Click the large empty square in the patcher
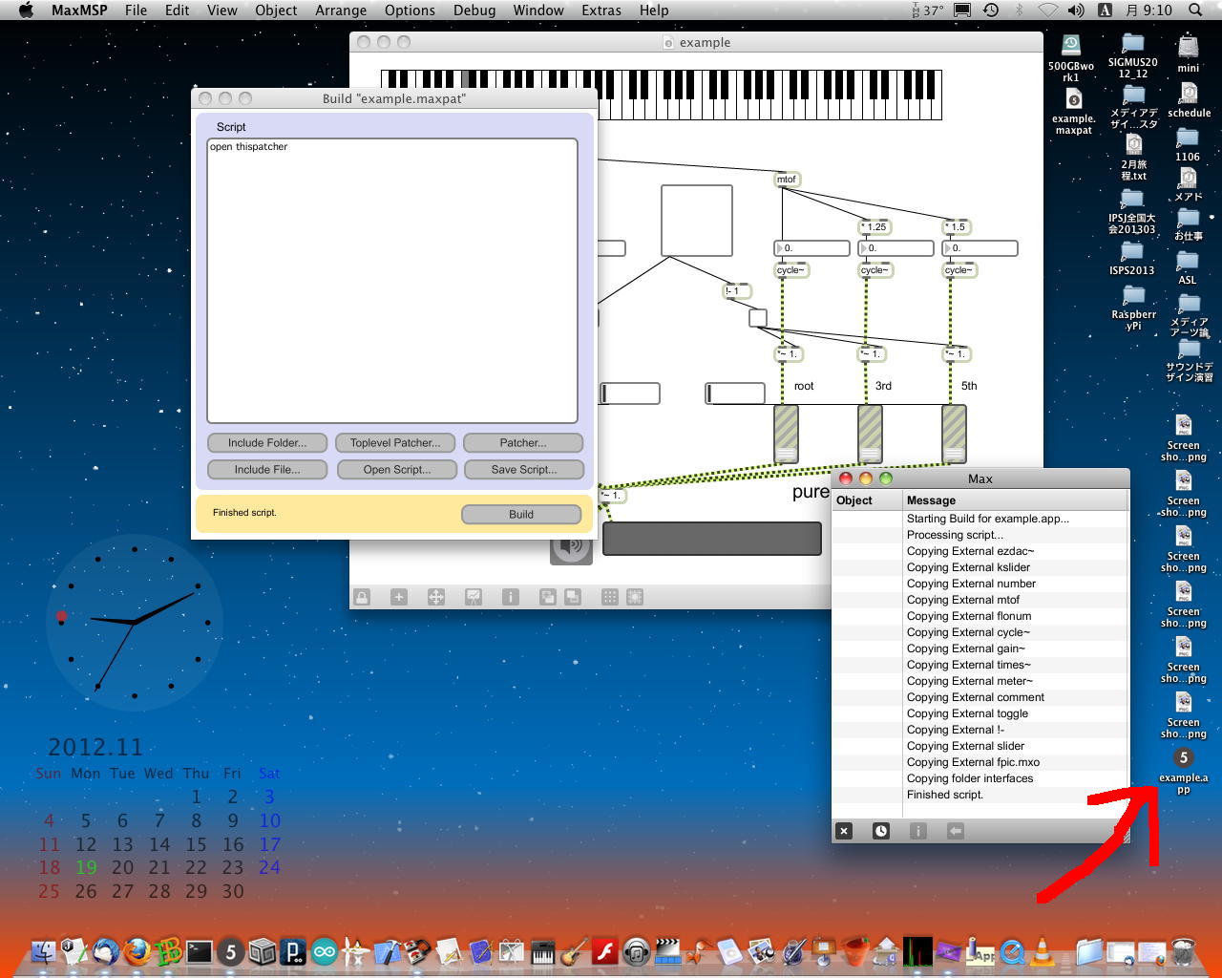The image size is (1222, 978). 697,221
